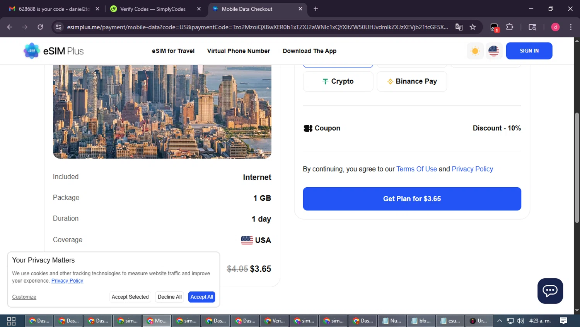Viewport: 580px width, 327px height.
Task: Open a new browser tab
Action: tap(316, 9)
